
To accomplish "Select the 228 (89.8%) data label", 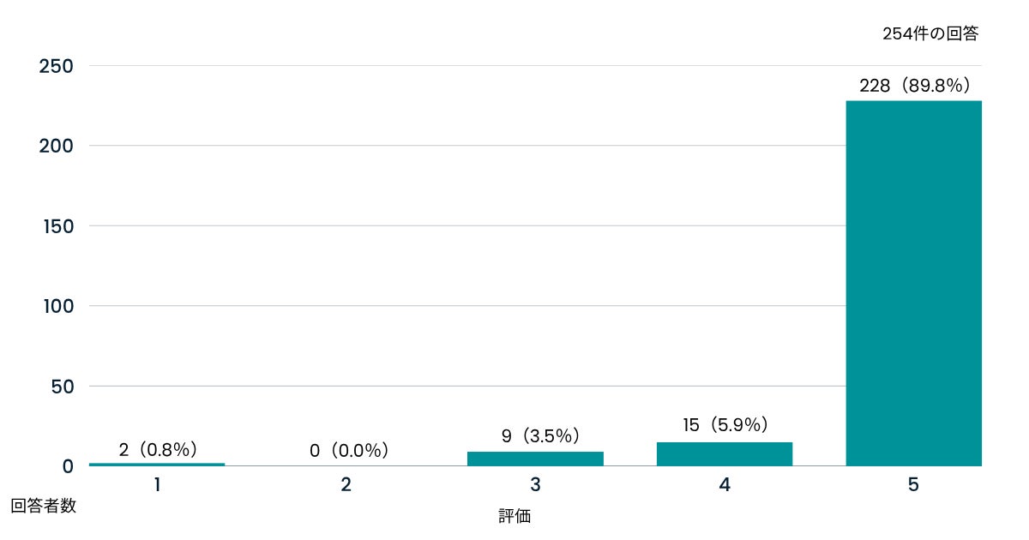I will pyautogui.click(x=915, y=86).
